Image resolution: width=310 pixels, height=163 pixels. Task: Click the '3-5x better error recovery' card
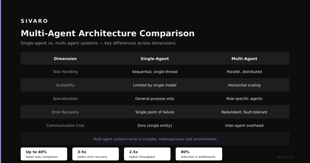pos(96,154)
